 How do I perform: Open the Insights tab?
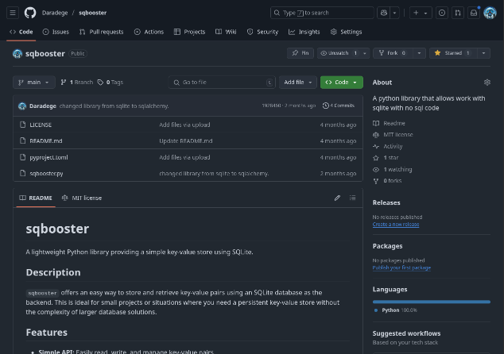304,32
